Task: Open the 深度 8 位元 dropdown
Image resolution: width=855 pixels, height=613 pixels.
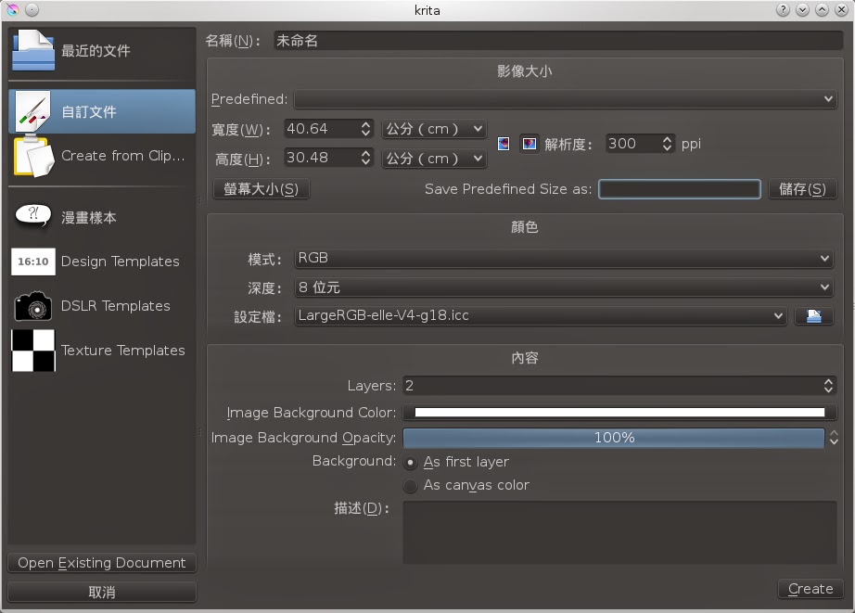Action: pyautogui.click(x=564, y=287)
